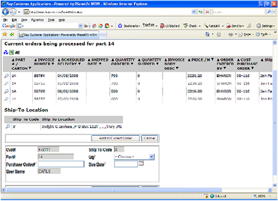278x201 pixels.
Task: Expand the Tools menu in command bar
Action: pos(263,34)
